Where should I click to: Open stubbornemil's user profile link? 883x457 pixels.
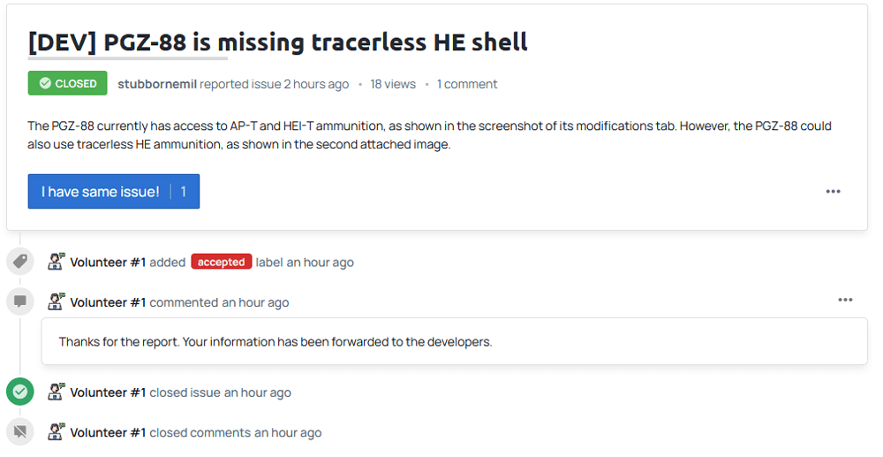(157, 84)
